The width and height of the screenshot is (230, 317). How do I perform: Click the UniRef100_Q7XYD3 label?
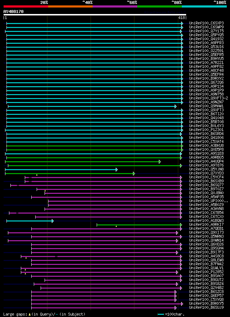click(x=206, y=173)
